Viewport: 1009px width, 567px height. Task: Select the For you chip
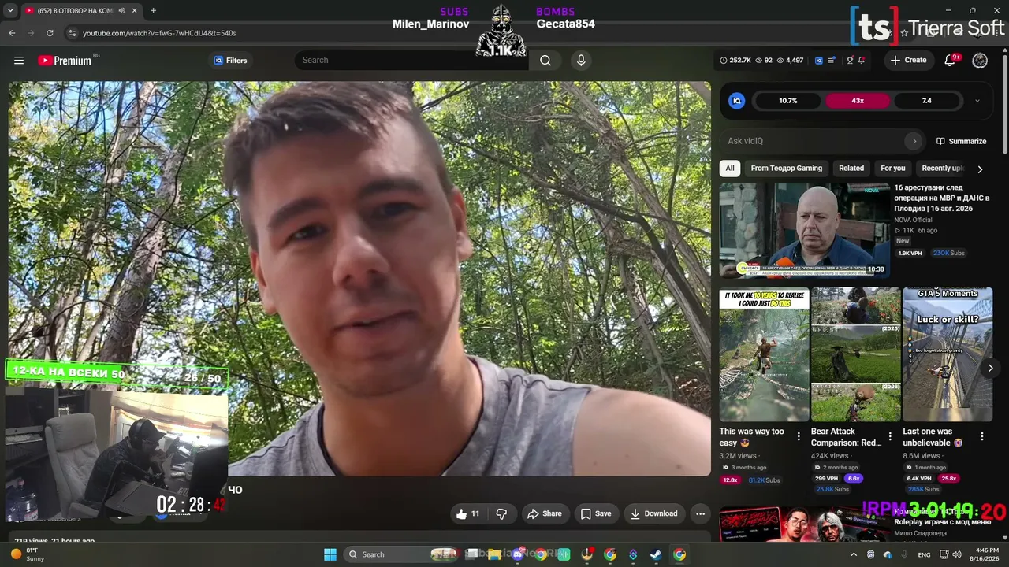893,168
